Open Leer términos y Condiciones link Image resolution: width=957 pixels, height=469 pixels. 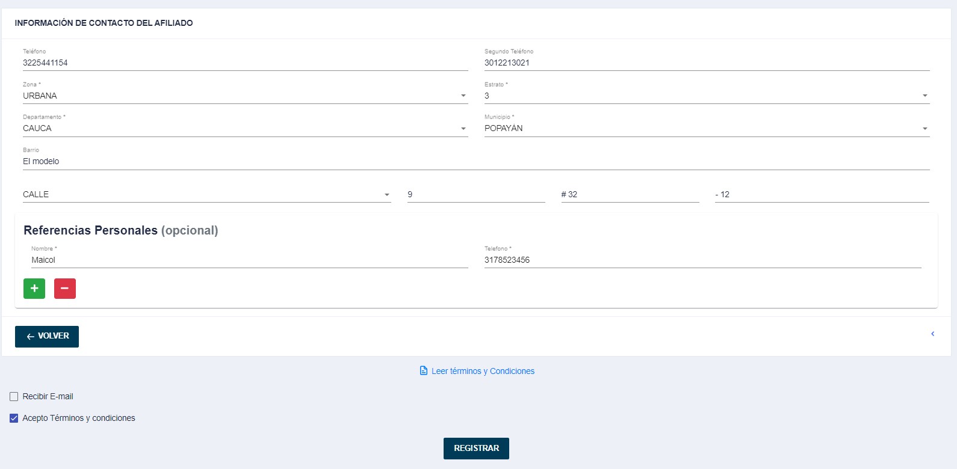click(x=477, y=371)
